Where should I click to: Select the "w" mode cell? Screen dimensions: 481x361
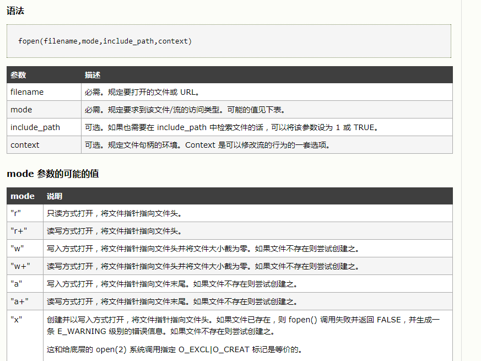pyautogui.click(x=17, y=249)
